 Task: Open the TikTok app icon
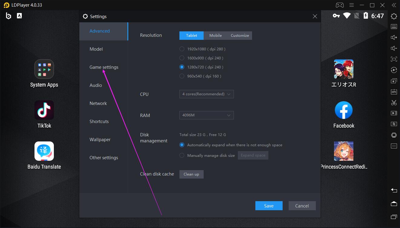[44, 110]
